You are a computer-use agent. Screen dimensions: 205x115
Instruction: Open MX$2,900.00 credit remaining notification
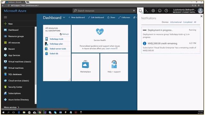[171, 47]
